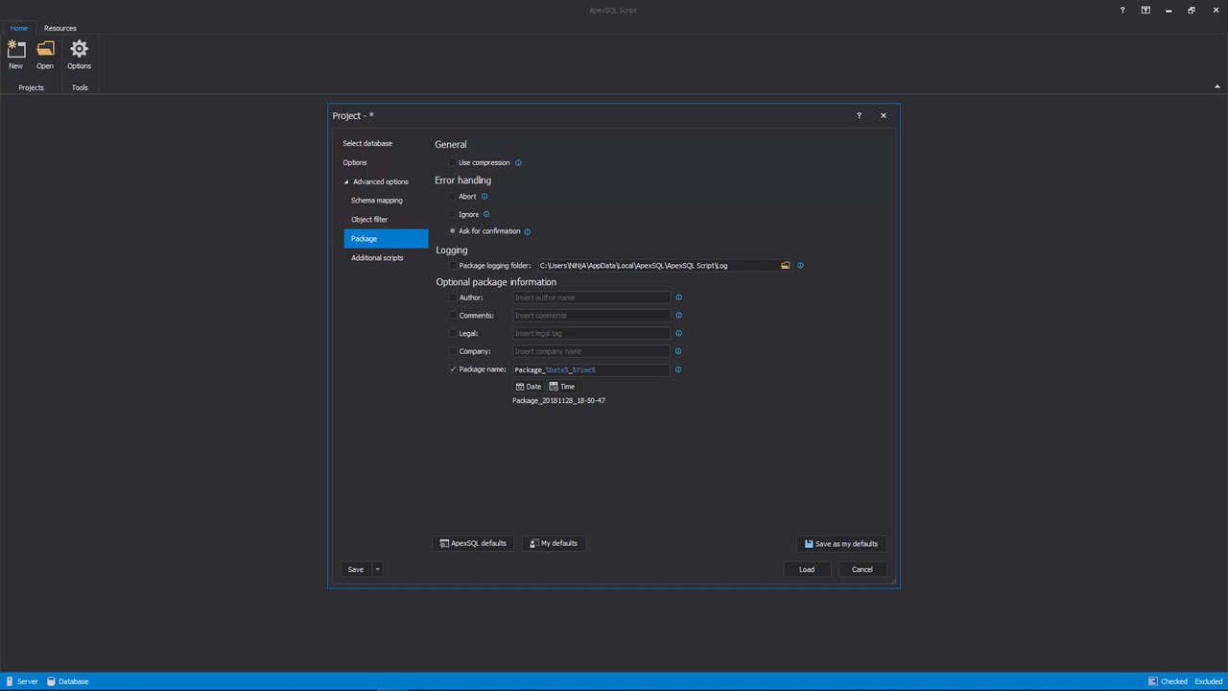Insert Date tag into package name
The height and width of the screenshot is (691, 1228).
[x=529, y=387]
